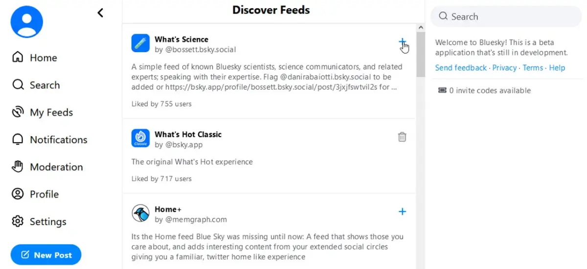Click the Send feedback link
587x269 pixels.
[461, 68]
